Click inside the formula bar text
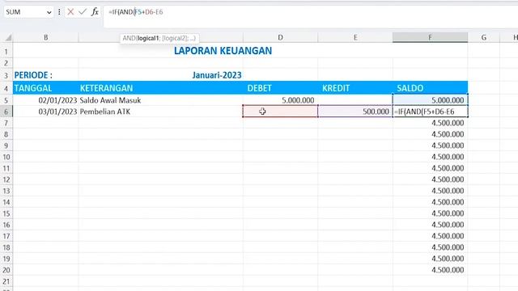The image size is (518, 291). 136,12
